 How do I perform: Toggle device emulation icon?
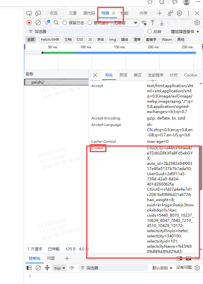tap(38, 13)
